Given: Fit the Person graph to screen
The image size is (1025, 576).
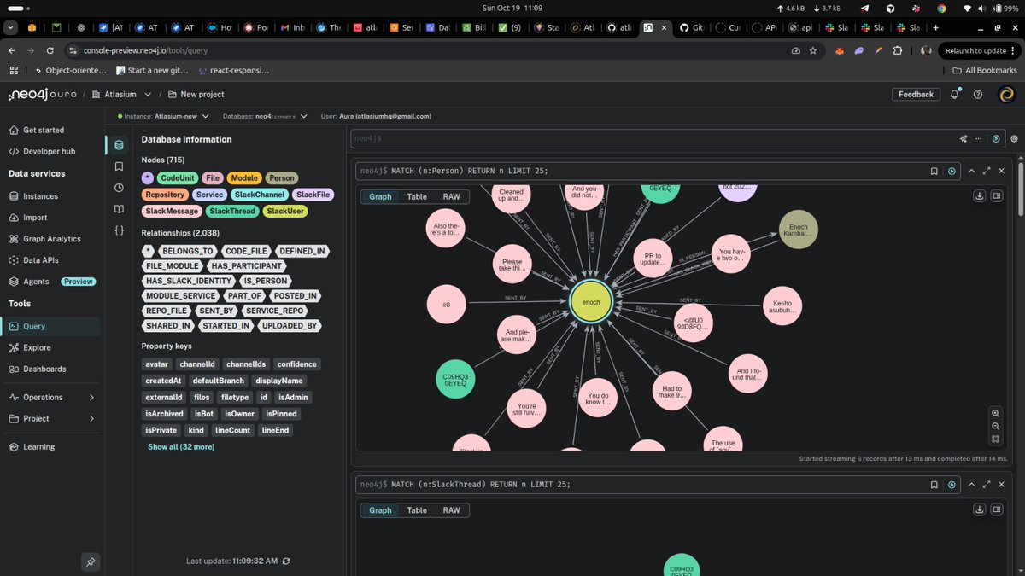Looking at the screenshot, I should click(x=996, y=439).
